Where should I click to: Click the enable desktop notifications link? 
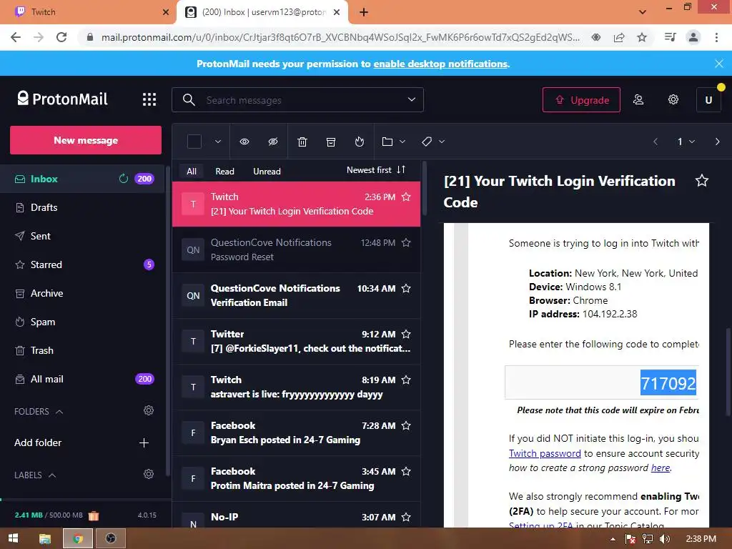point(440,64)
